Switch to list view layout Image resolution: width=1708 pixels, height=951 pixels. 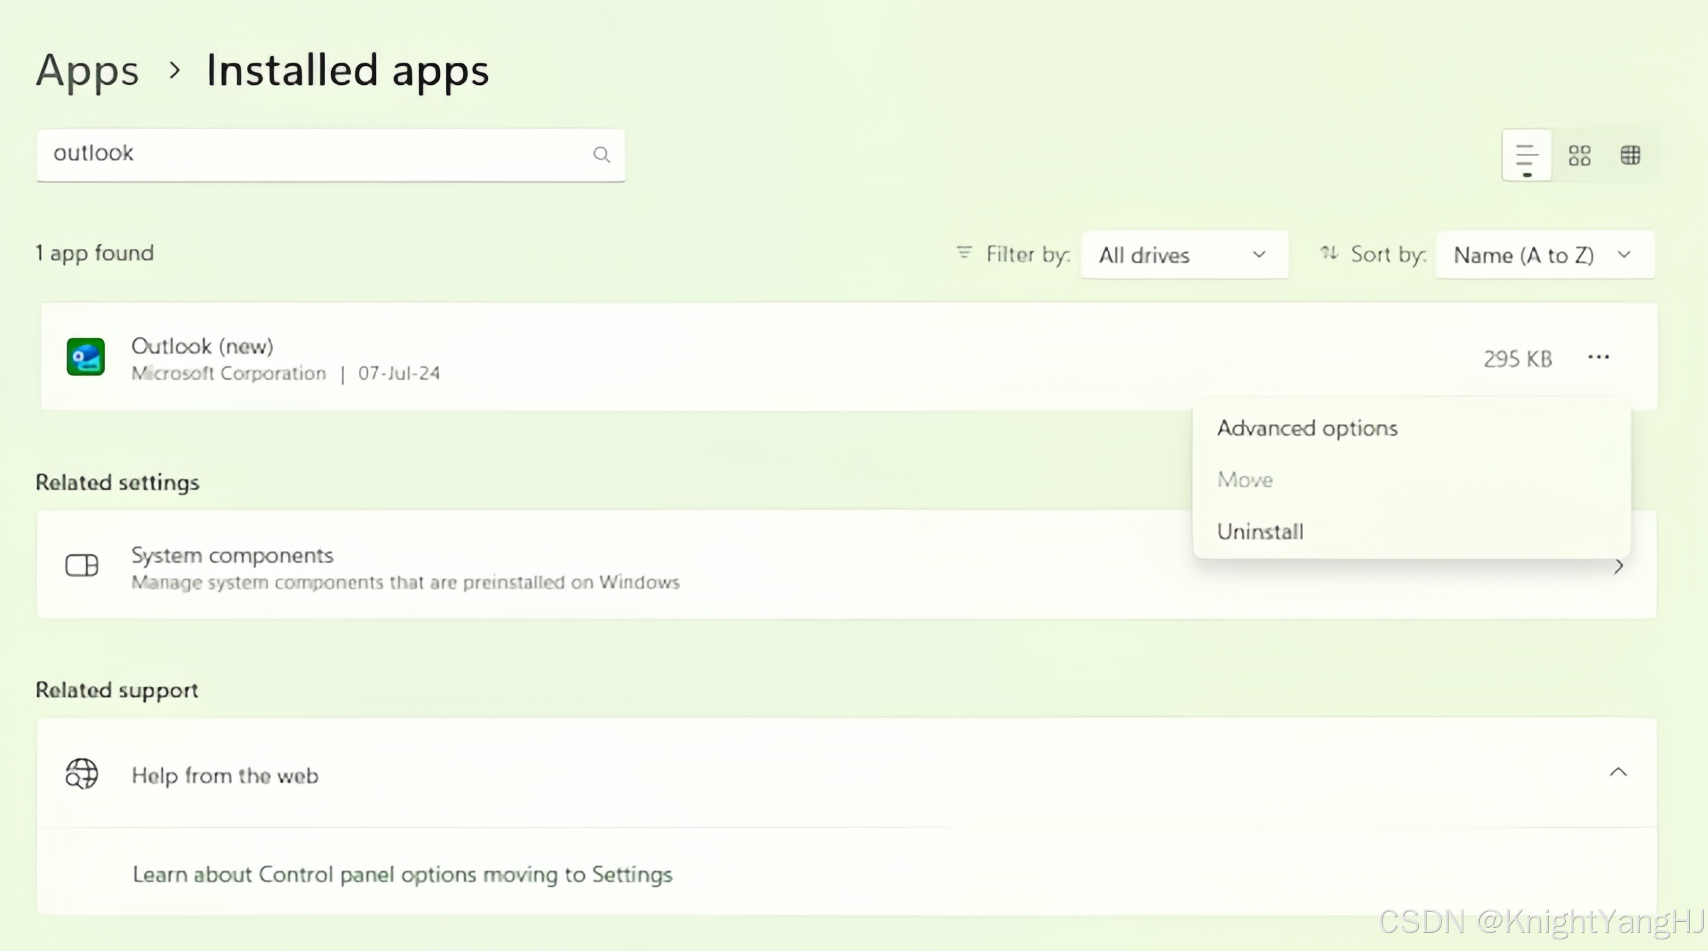pos(1526,155)
